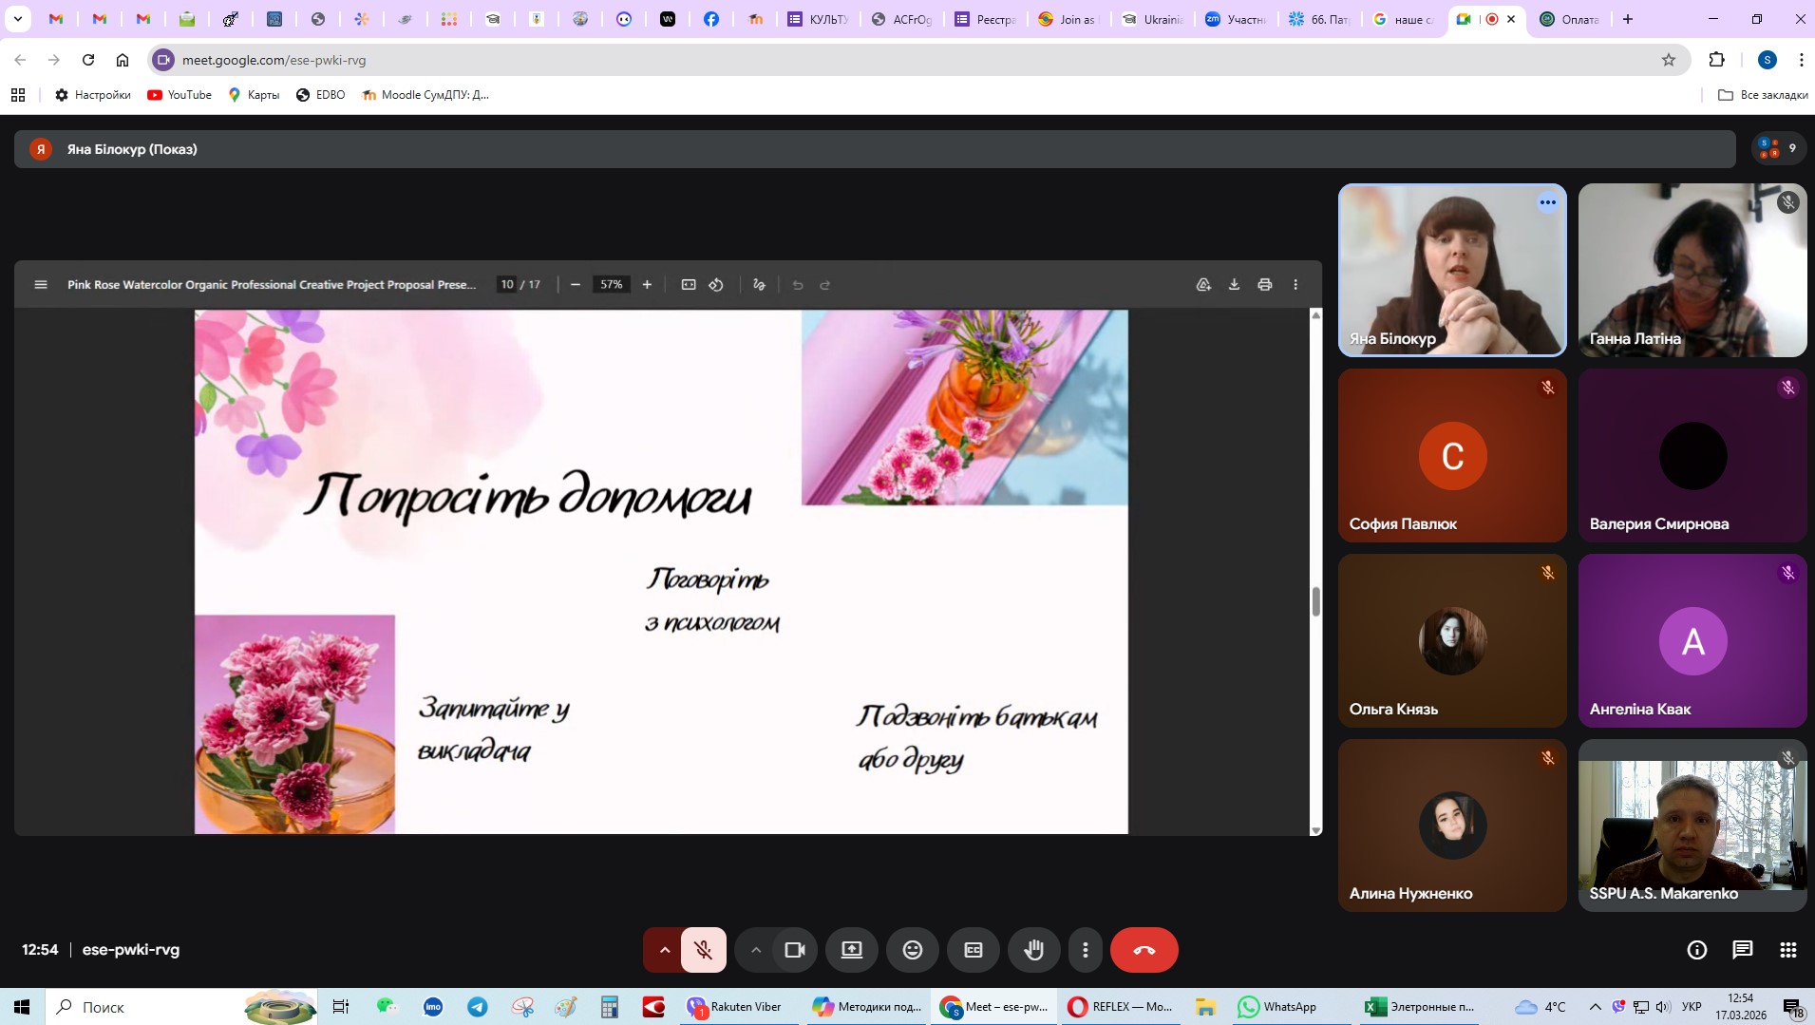The width and height of the screenshot is (1815, 1025).
Task: Toggle the camera on or off
Action: coord(794,950)
